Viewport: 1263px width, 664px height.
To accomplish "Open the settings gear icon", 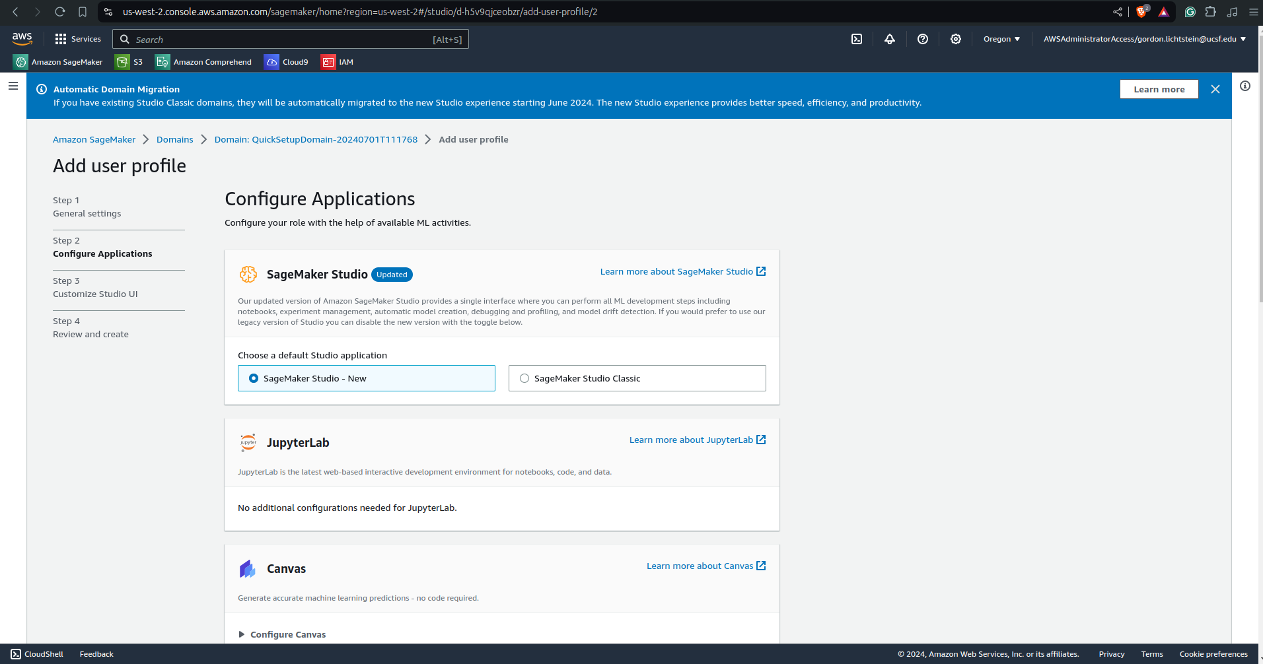I will click(956, 39).
